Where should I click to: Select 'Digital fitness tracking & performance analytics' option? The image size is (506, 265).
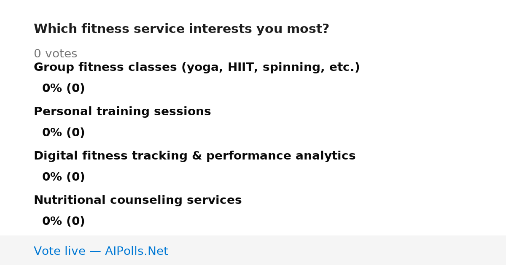(x=194, y=156)
